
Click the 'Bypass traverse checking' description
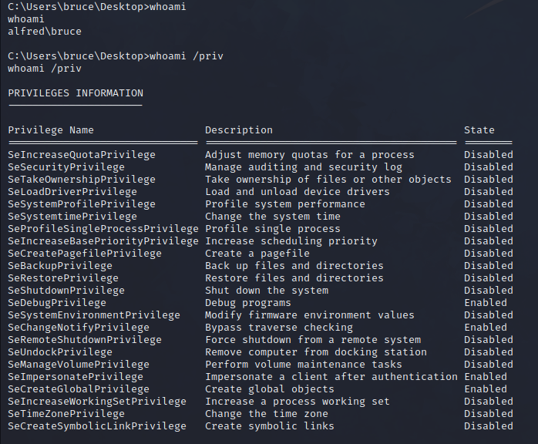tap(279, 328)
